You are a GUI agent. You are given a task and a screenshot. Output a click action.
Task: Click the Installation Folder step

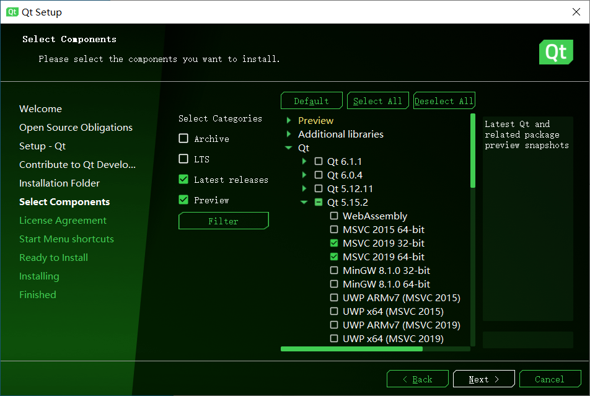[x=59, y=183]
